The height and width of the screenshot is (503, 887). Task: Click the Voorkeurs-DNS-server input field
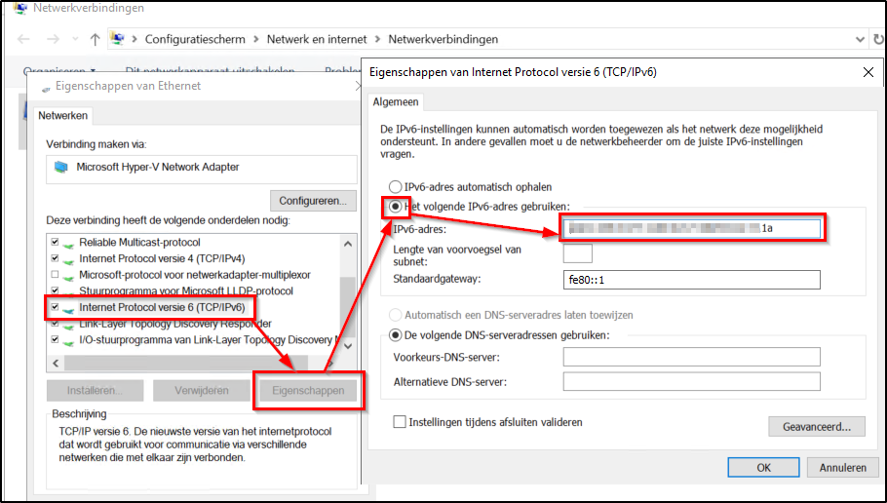click(691, 357)
